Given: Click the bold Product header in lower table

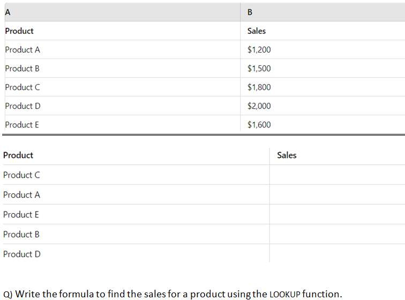Looking at the screenshot, I should 18,155.
